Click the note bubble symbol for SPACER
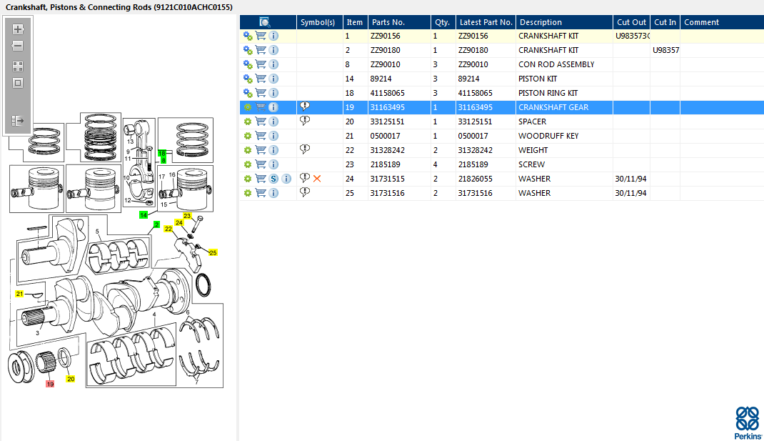The width and height of the screenshot is (764, 441). 305,121
